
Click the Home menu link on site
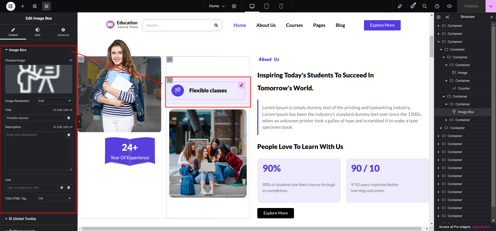[239, 25]
